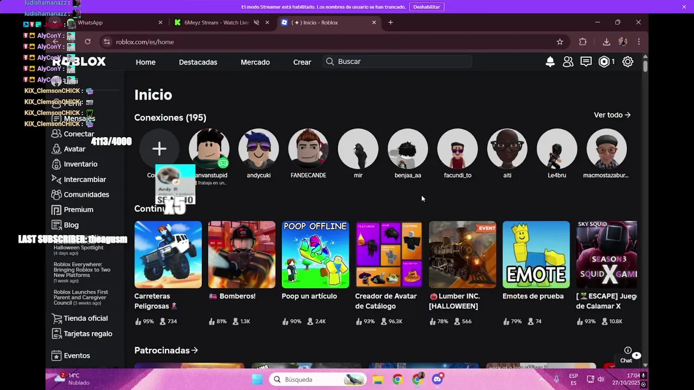Click taskbar volume icon
The image size is (694, 390).
(601, 379)
